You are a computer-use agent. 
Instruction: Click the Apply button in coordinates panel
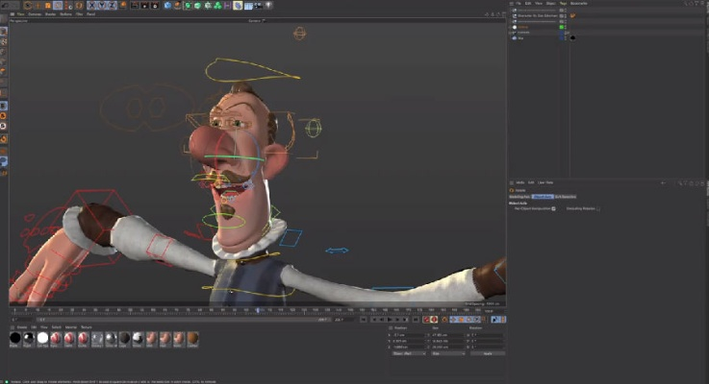487,353
